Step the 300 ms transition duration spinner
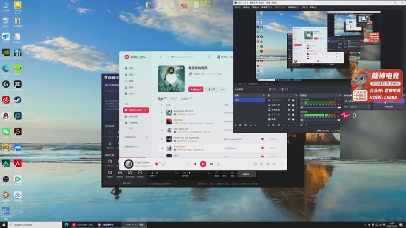Image resolution: width=406 pixels, height=228 pixels. click(369, 106)
